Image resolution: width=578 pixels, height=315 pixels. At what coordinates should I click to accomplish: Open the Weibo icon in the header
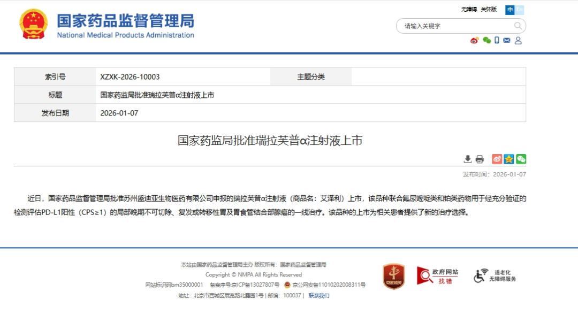[x=474, y=41]
